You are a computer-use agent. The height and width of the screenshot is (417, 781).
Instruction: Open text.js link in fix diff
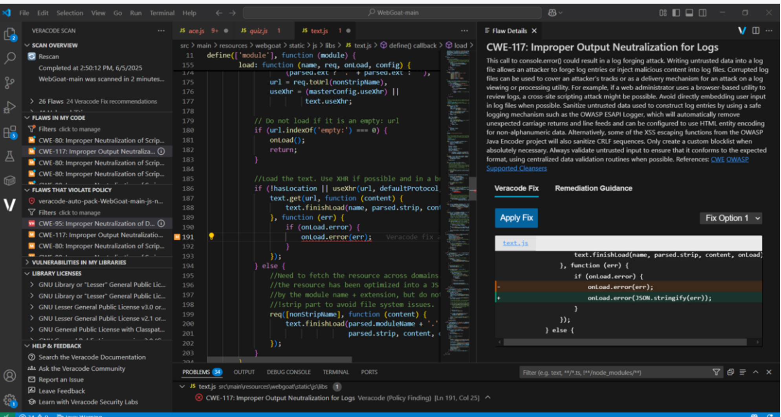(515, 243)
